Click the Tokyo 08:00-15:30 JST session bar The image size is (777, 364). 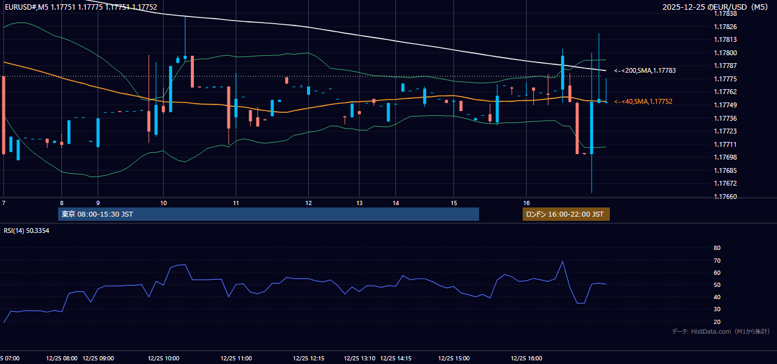[x=269, y=214]
